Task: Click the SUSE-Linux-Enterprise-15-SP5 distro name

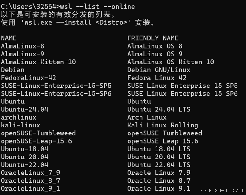Action: click(56, 86)
